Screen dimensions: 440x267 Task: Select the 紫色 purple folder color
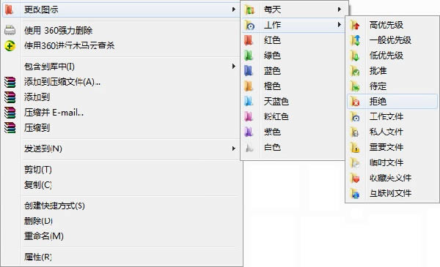[293, 132]
